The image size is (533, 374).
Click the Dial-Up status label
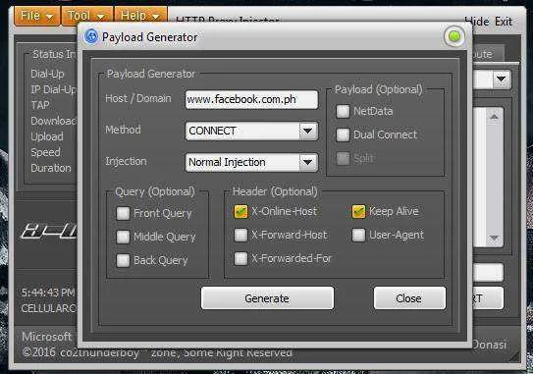[47, 74]
